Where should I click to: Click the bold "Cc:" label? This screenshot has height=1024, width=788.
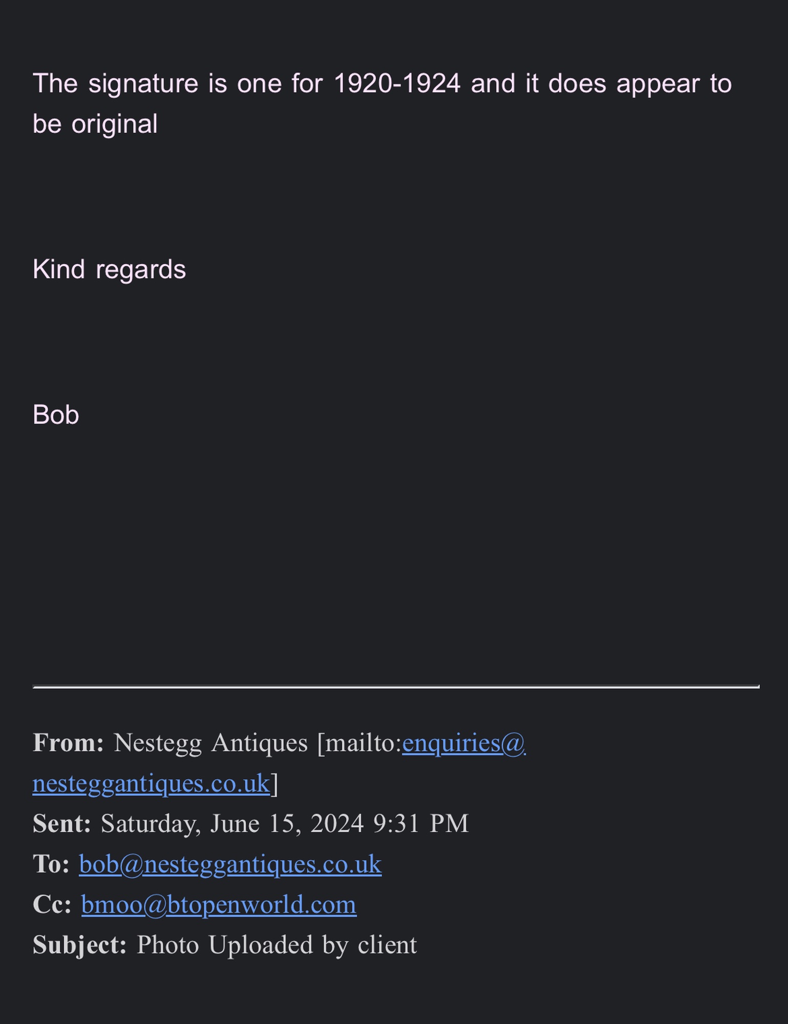click(52, 905)
